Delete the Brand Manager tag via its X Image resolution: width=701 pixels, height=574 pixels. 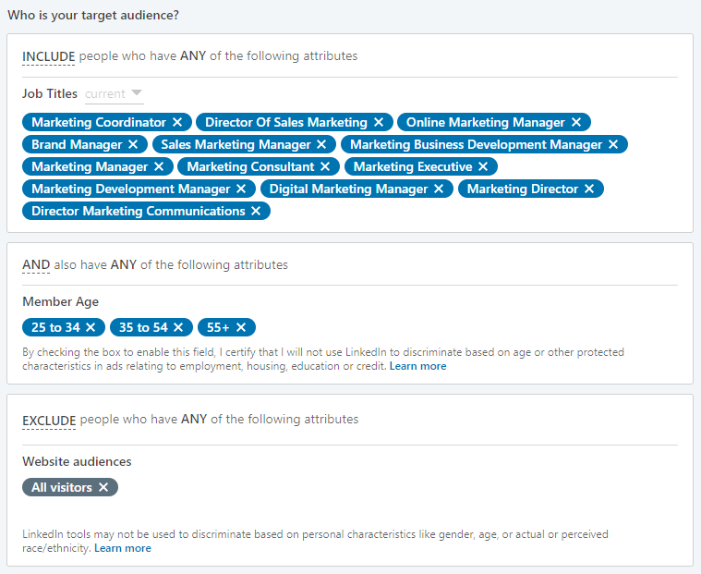point(133,144)
